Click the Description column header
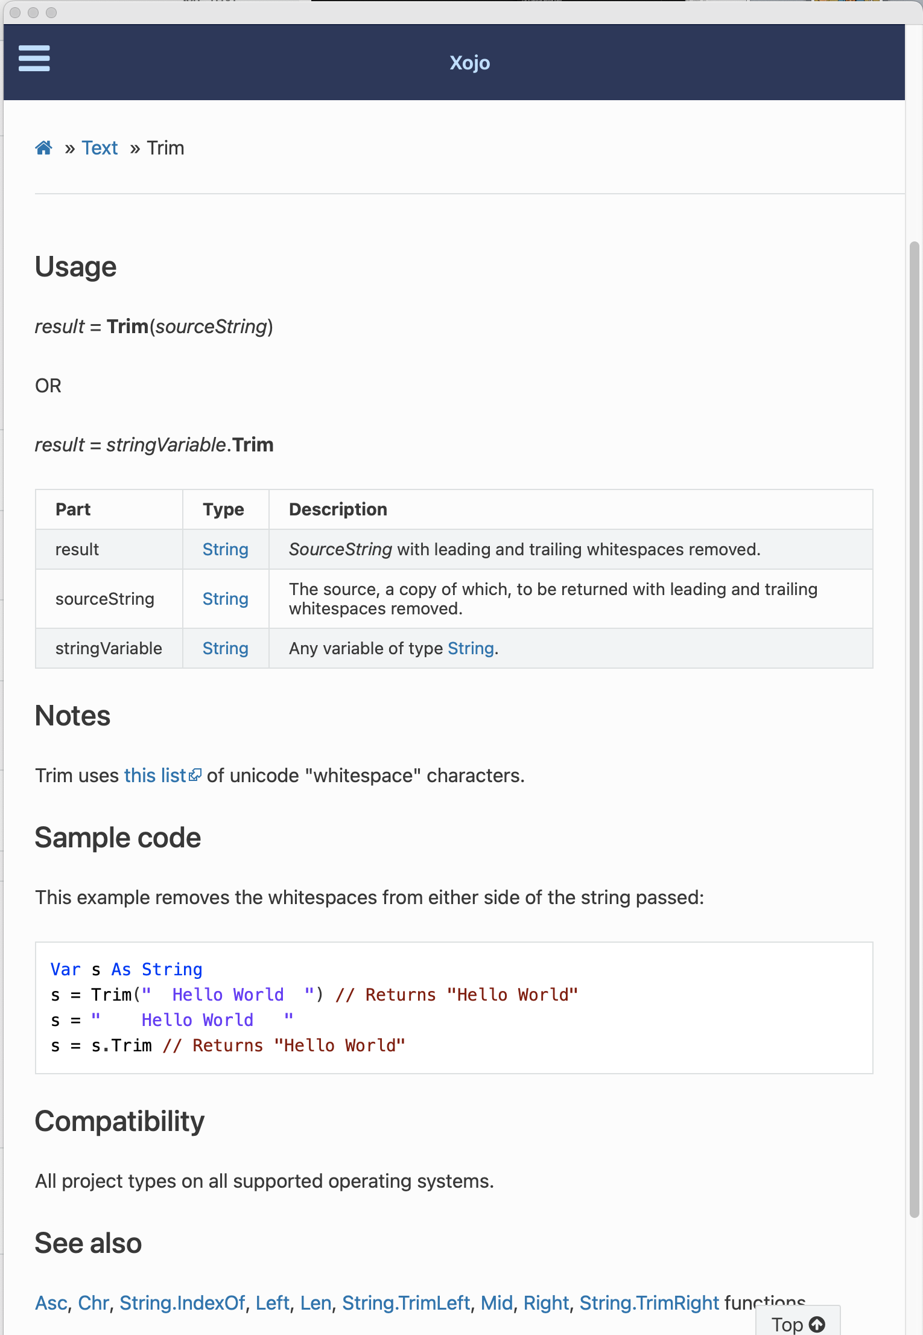Image resolution: width=923 pixels, height=1335 pixels. click(571, 509)
